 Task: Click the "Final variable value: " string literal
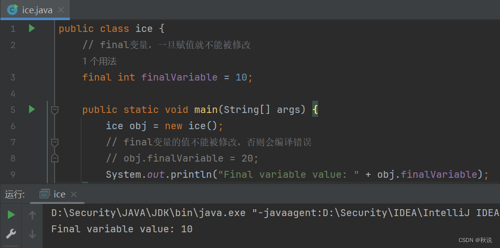288,174
